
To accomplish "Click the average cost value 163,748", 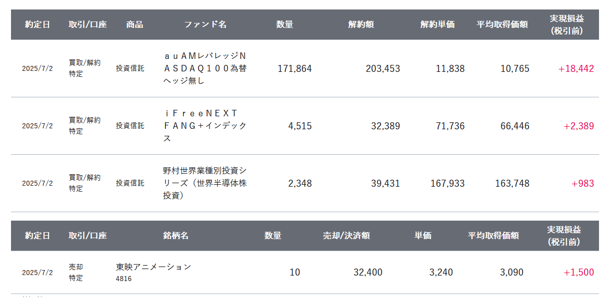I will click(x=512, y=184).
